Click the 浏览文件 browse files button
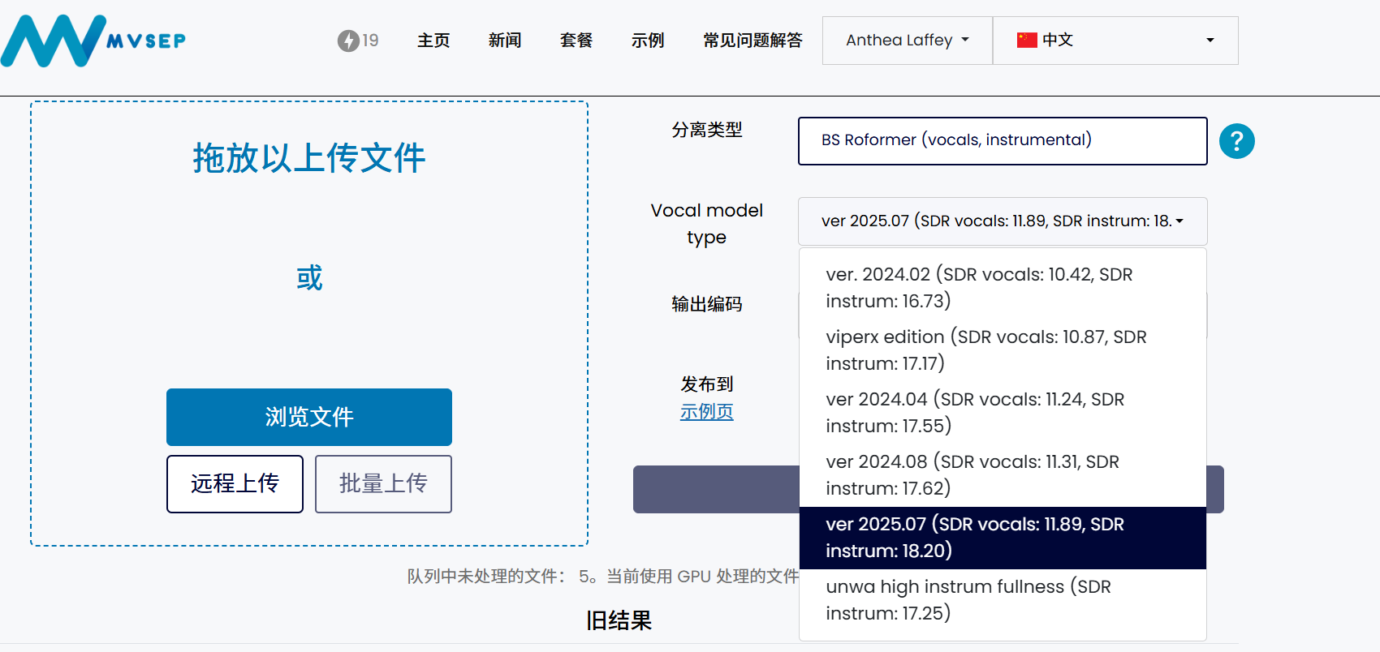Screen dimensions: 1380x652 [308, 417]
